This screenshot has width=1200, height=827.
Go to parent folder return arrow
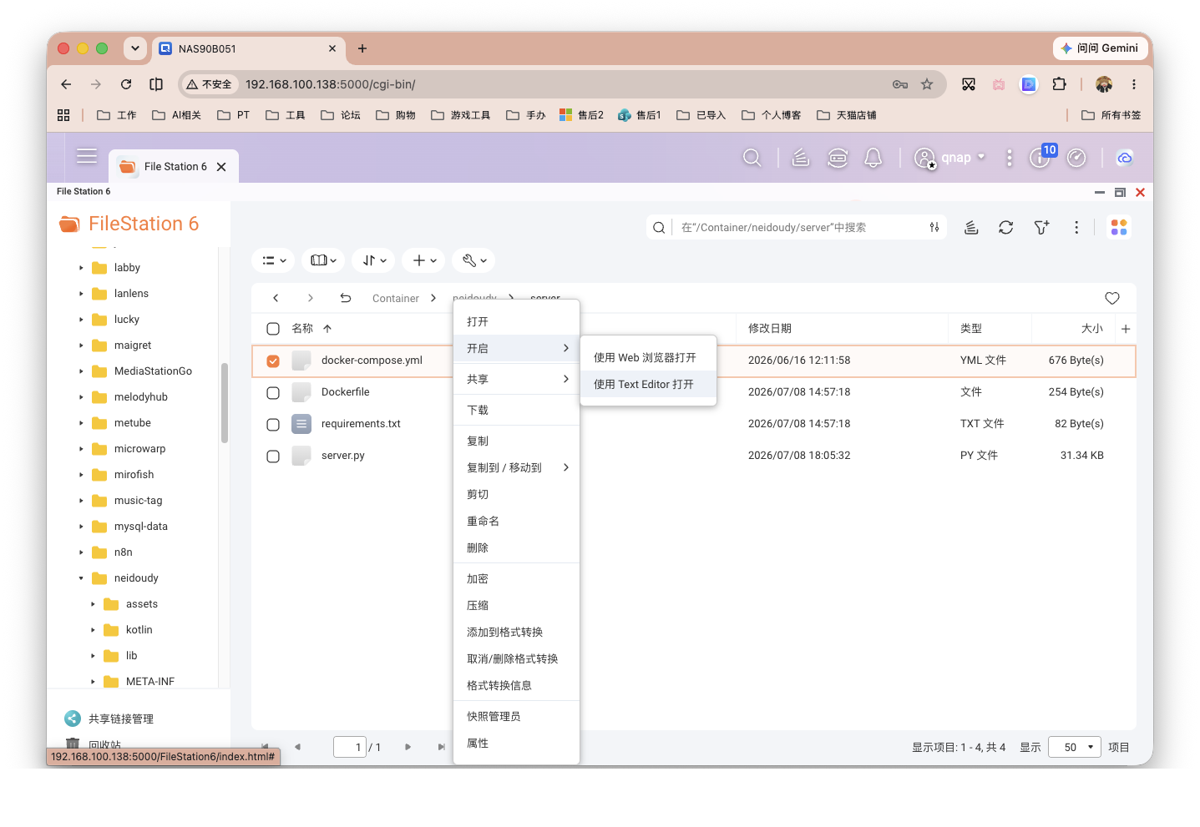point(346,298)
